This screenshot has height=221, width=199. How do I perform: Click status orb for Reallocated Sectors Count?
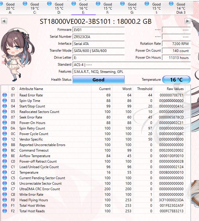coord(5,112)
